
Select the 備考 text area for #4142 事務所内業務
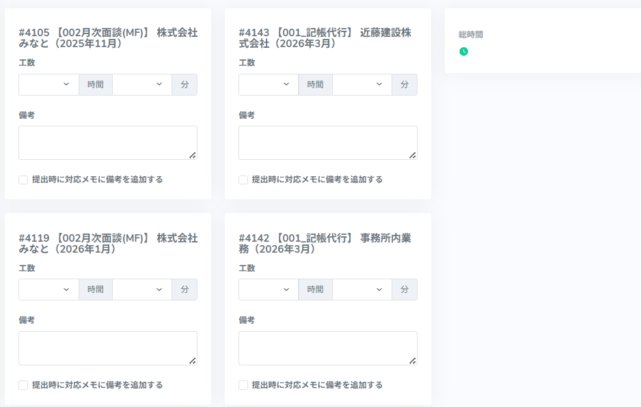327,348
